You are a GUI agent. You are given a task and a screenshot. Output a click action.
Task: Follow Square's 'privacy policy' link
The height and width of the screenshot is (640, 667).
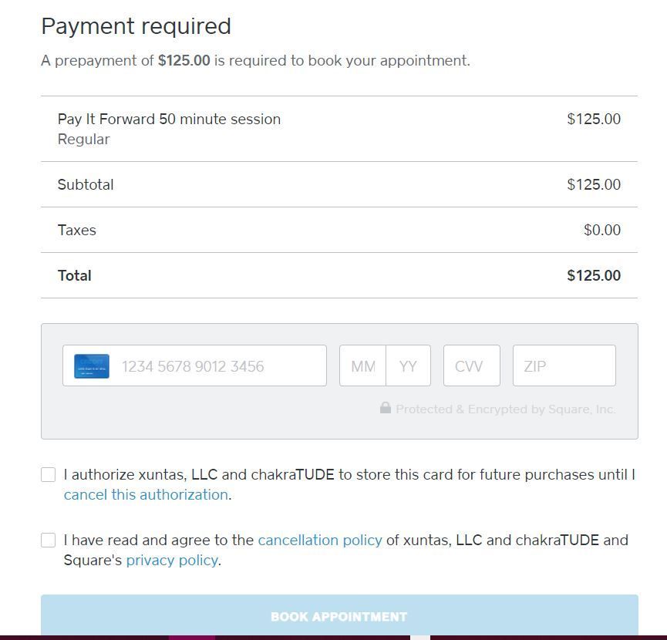[172, 561]
